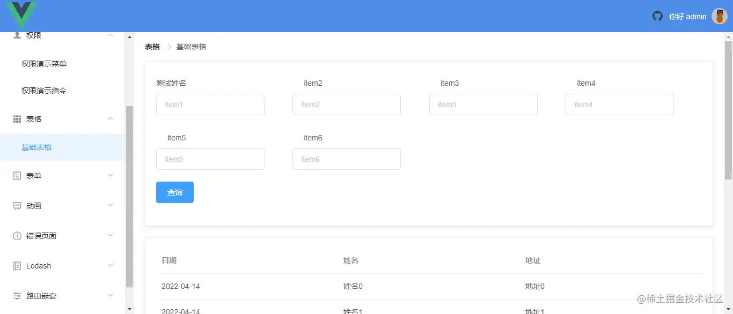Screen dimensions: 733x314
Task: Click the Lodash list icon in sidebar
Action: tap(18, 265)
